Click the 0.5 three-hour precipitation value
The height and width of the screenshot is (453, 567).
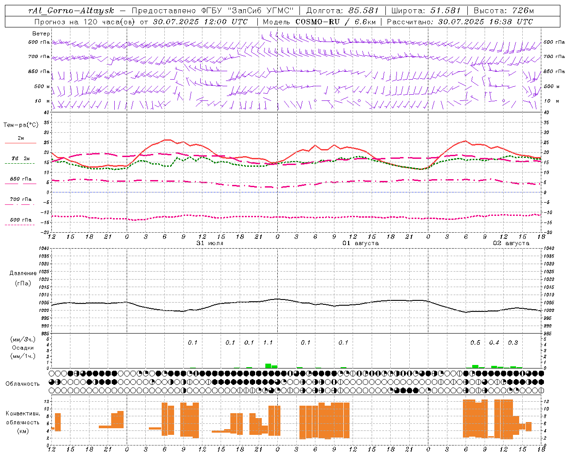pyautogui.click(x=475, y=342)
